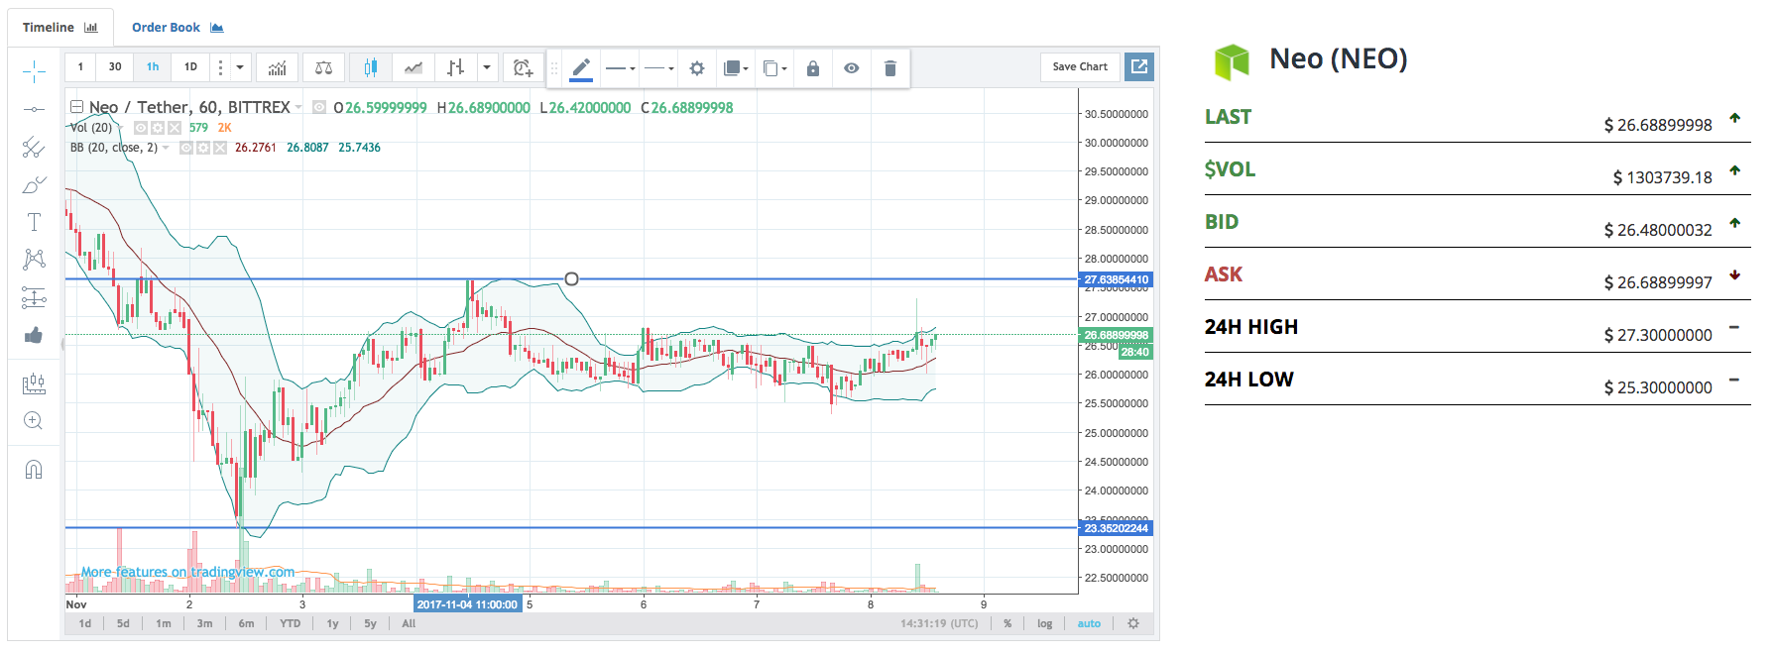Open the clone/copy drawing dropdown
Image resolution: width=1775 pixels, height=654 pixels.
point(774,68)
